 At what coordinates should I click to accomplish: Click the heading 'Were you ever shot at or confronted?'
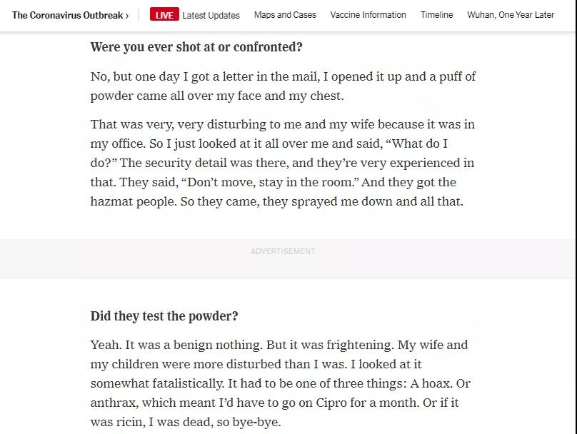196,47
